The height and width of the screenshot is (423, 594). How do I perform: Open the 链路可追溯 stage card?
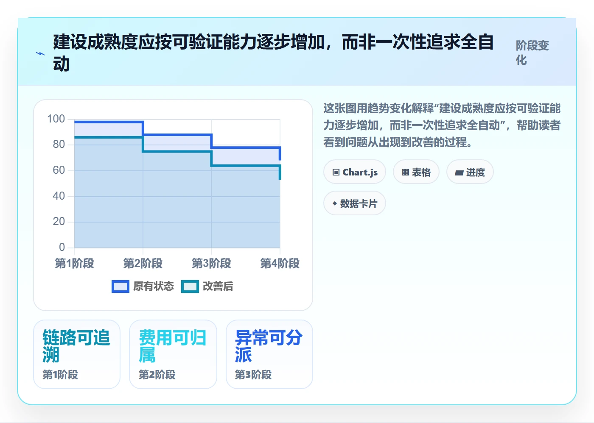coord(77,354)
